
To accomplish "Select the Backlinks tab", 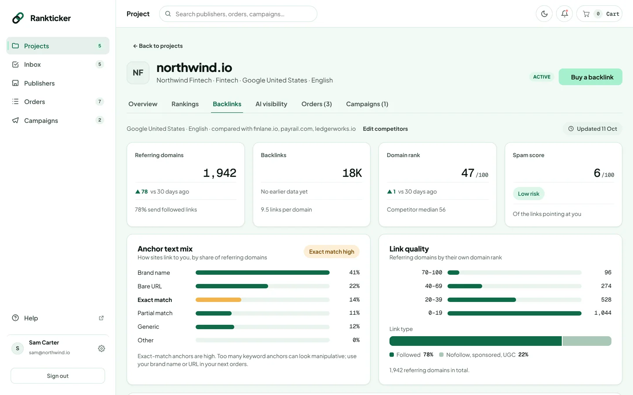I will pyautogui.click(x=227, y=104).
